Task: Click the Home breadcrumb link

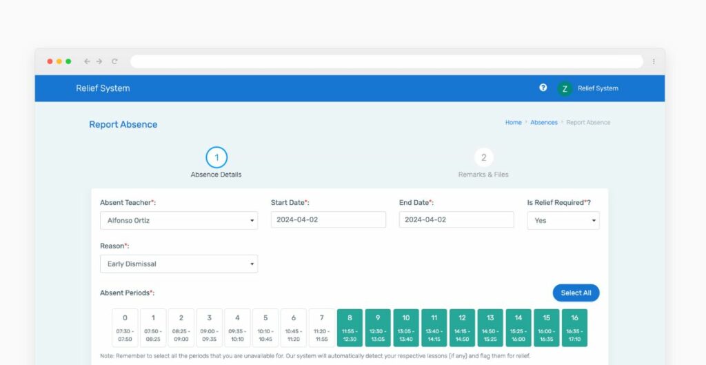Action: [513, 123]
